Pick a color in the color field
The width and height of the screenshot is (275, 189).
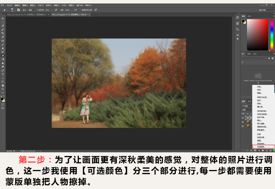tap(257, 35)
